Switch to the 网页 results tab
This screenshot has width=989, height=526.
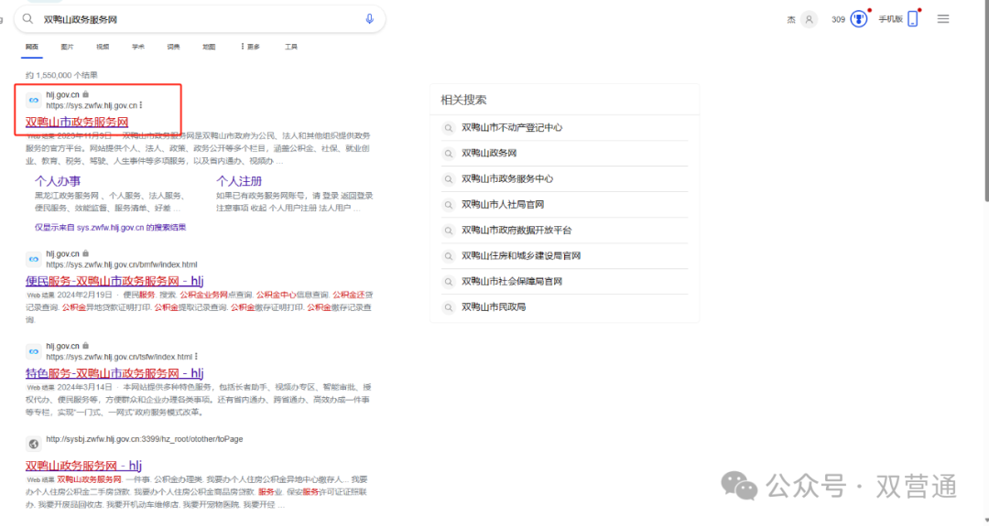click(x=31, y=47)
